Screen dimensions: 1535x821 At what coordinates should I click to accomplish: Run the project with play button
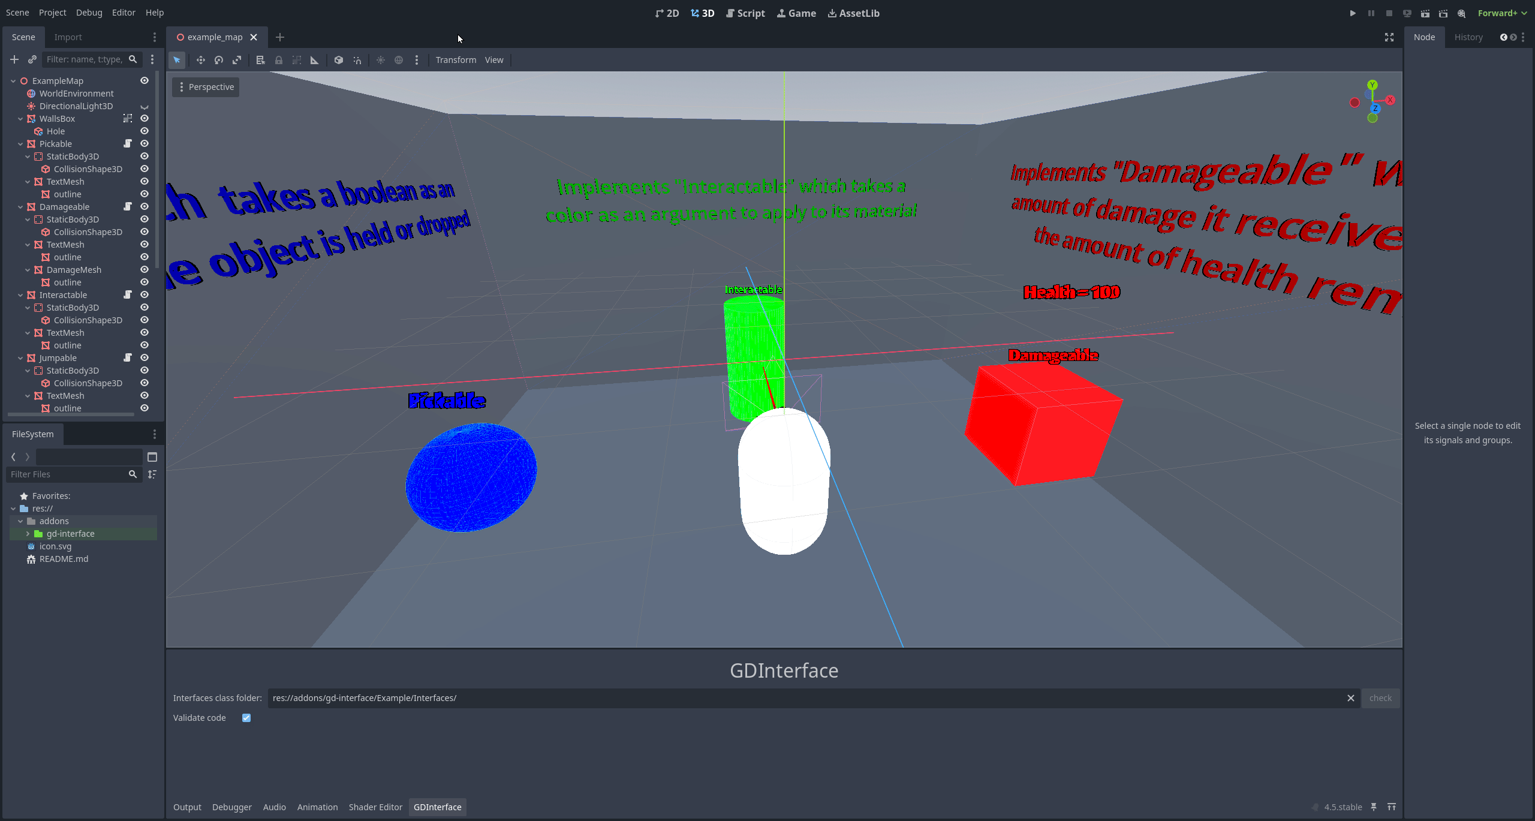coord(1353,13)
